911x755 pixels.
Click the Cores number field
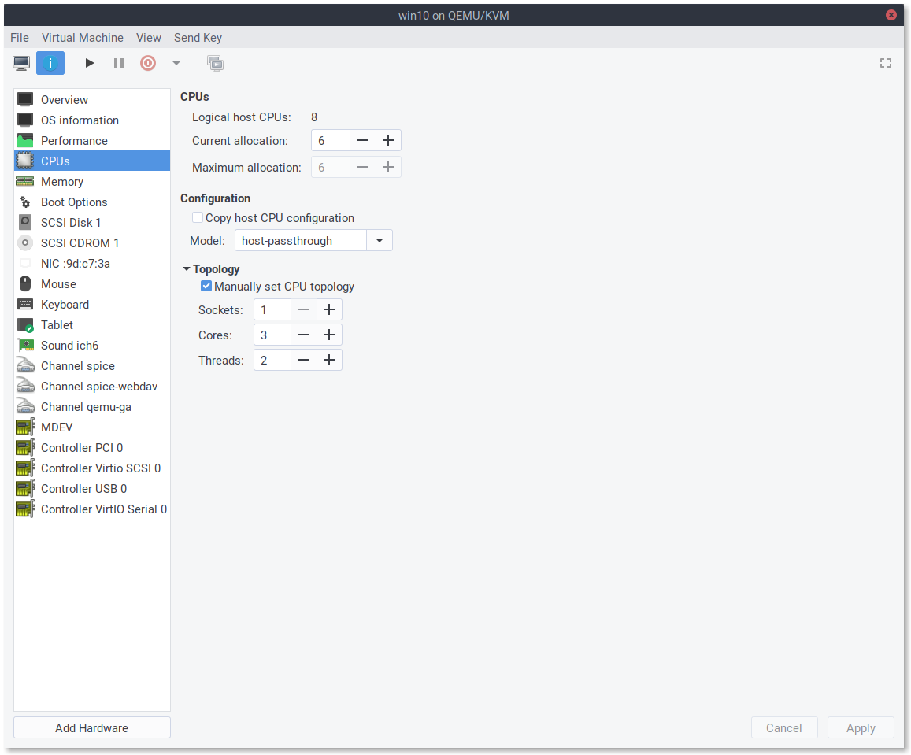272,335
